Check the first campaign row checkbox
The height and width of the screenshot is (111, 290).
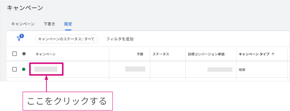click(x=14, y=69)
